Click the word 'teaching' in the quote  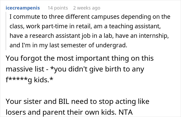tap(121, 26)
